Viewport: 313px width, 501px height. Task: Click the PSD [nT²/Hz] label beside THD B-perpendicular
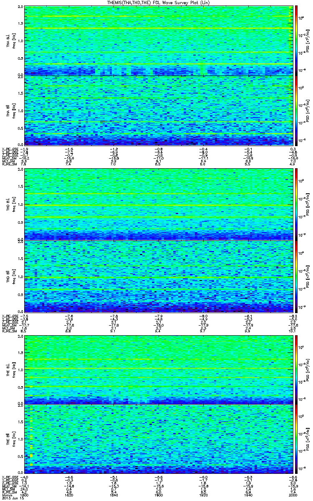(x=308, y=205)
